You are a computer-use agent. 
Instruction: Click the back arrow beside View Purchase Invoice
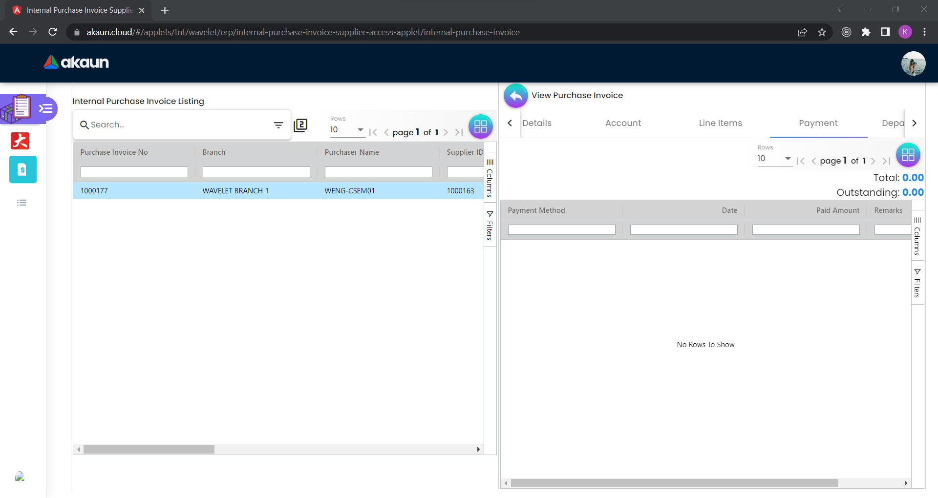click(x=515, y=96)
